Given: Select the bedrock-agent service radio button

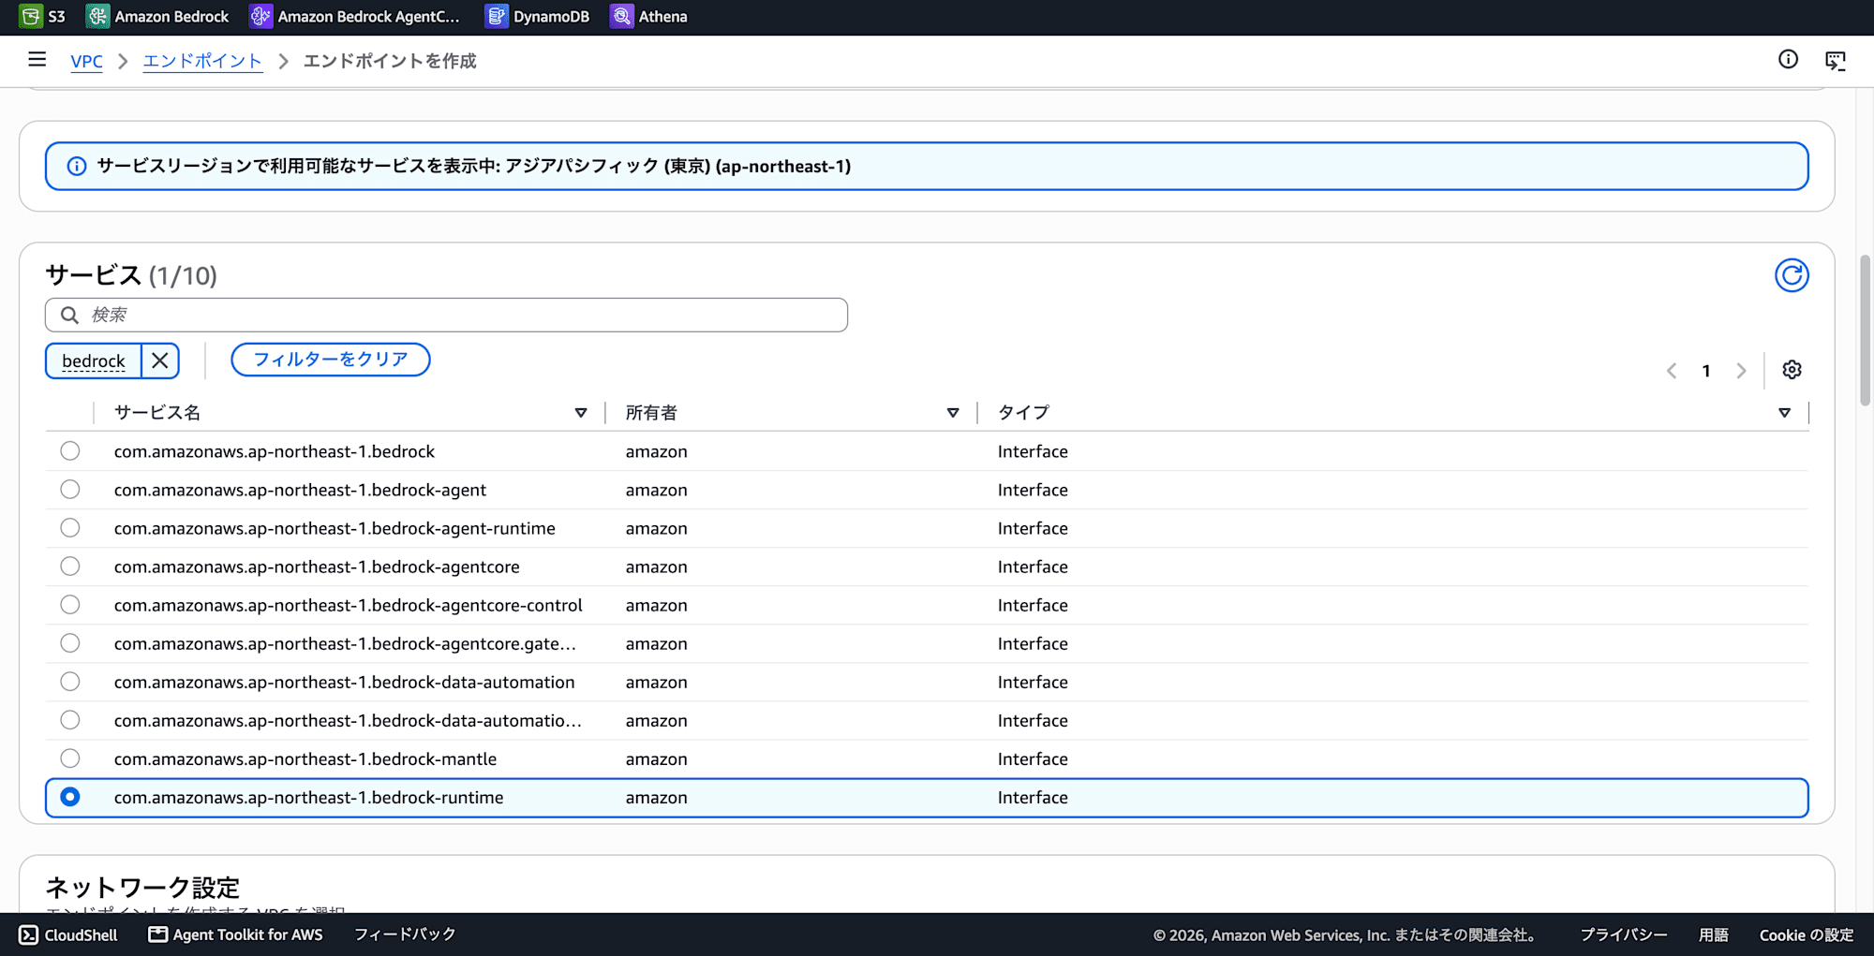Looking at the screenshot, I should click(70, 490).
